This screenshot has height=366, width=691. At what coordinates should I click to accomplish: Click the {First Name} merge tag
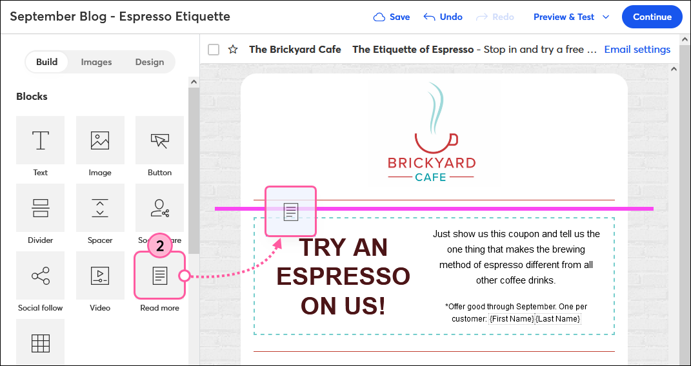point(512,318)
